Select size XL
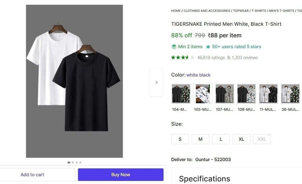302x184 pixels. click(241, 139)
